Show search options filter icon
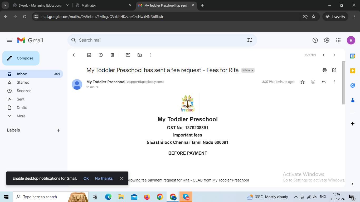 coord(250,40)
